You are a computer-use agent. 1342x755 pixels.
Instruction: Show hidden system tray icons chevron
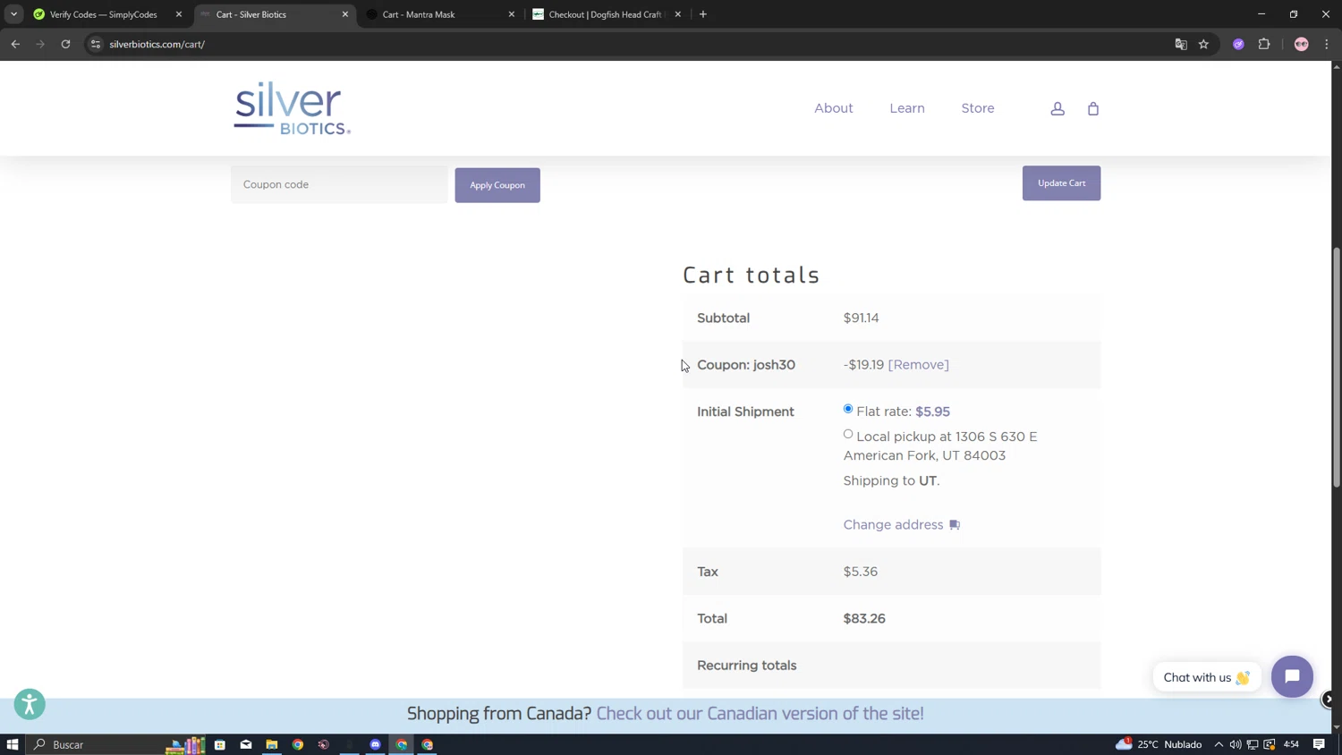pyautogui.click(x=1219, y=744)
